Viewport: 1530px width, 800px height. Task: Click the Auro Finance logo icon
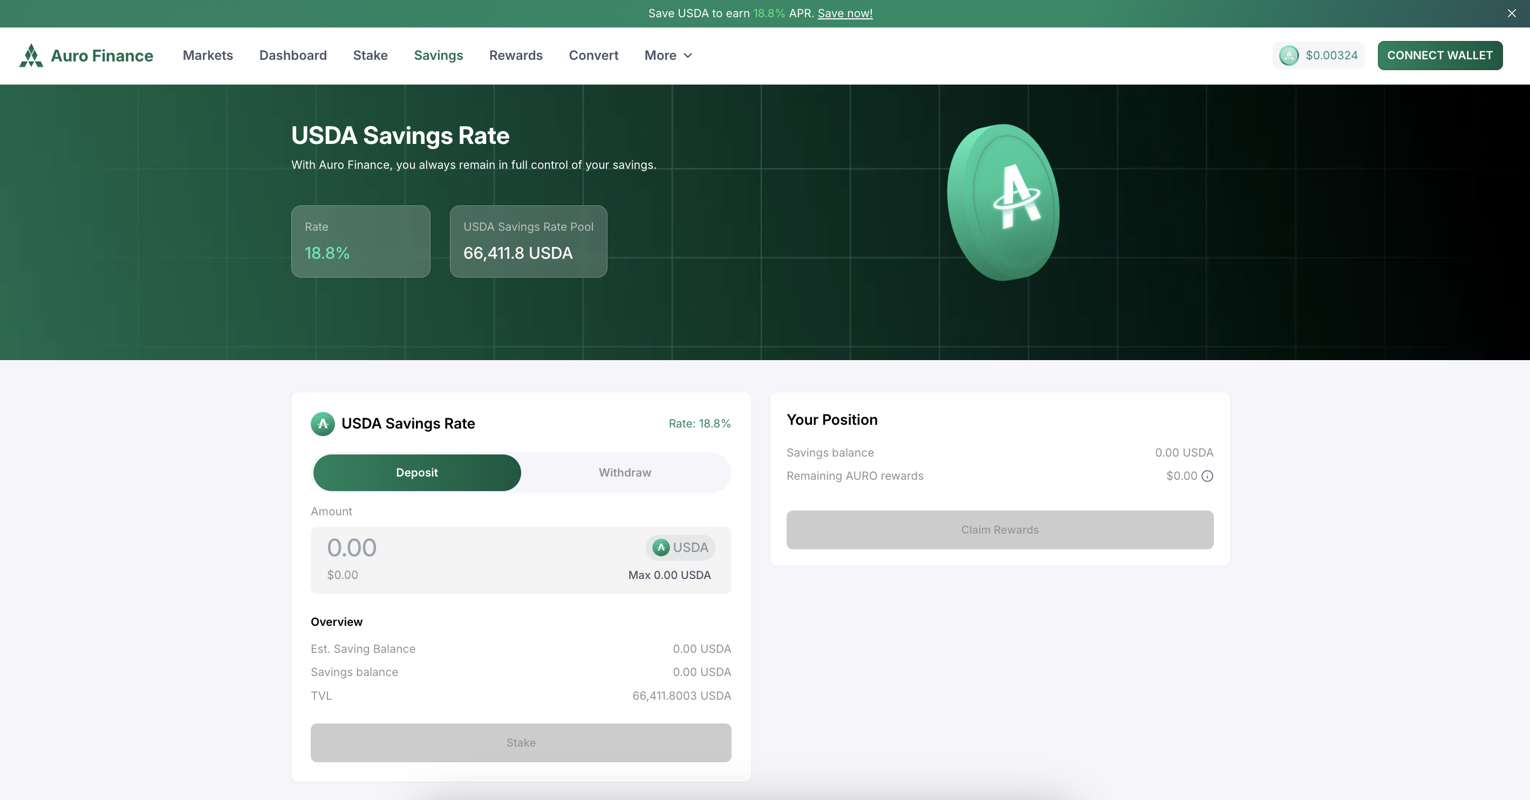tap(31, 55)
